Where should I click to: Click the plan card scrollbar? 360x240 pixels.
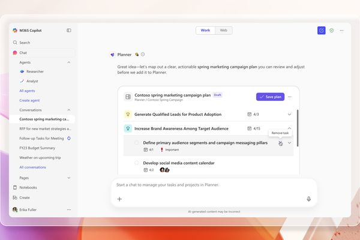pyautogui.click(x=298, y=128)
